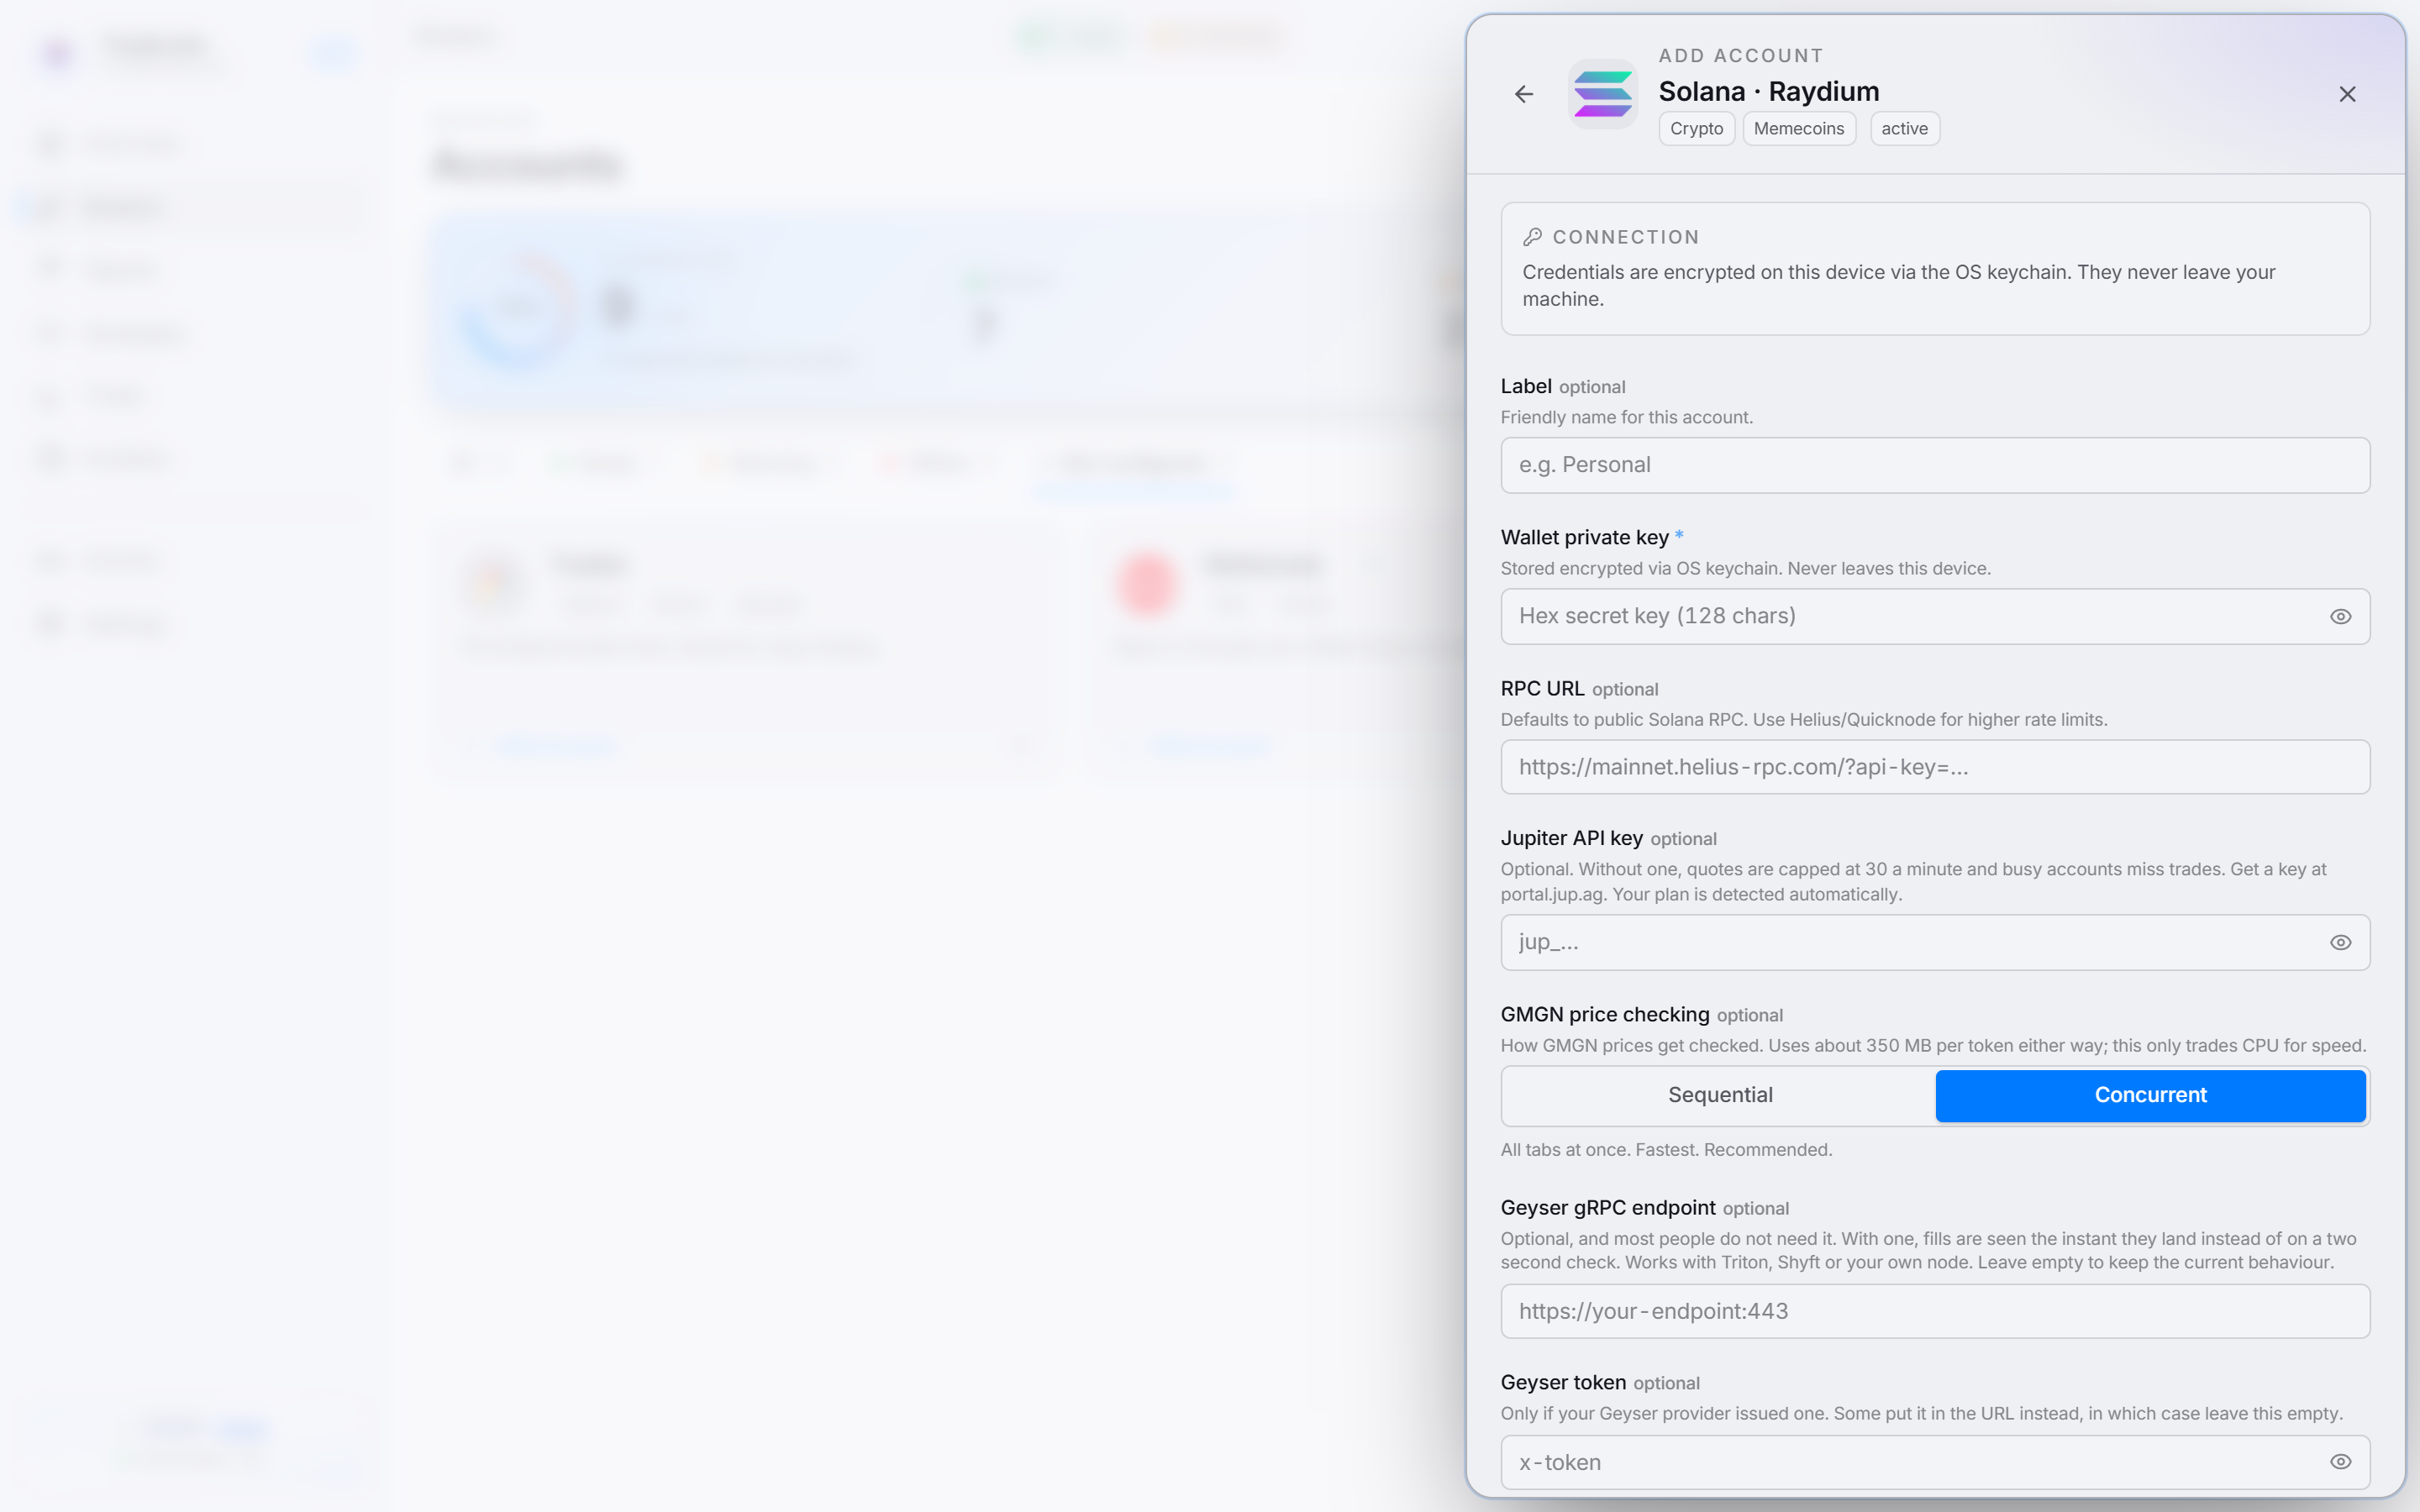Click the Wallet private key label
The width and height of the screenshot is (2420, 1512).
point(1584,537)
